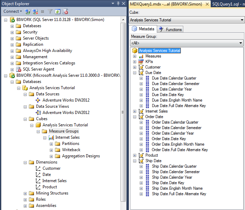This screenshot has width=245, height=210.
Task: Select Ship Date.English Month Name hierarchy
Action: coord(177,188)
